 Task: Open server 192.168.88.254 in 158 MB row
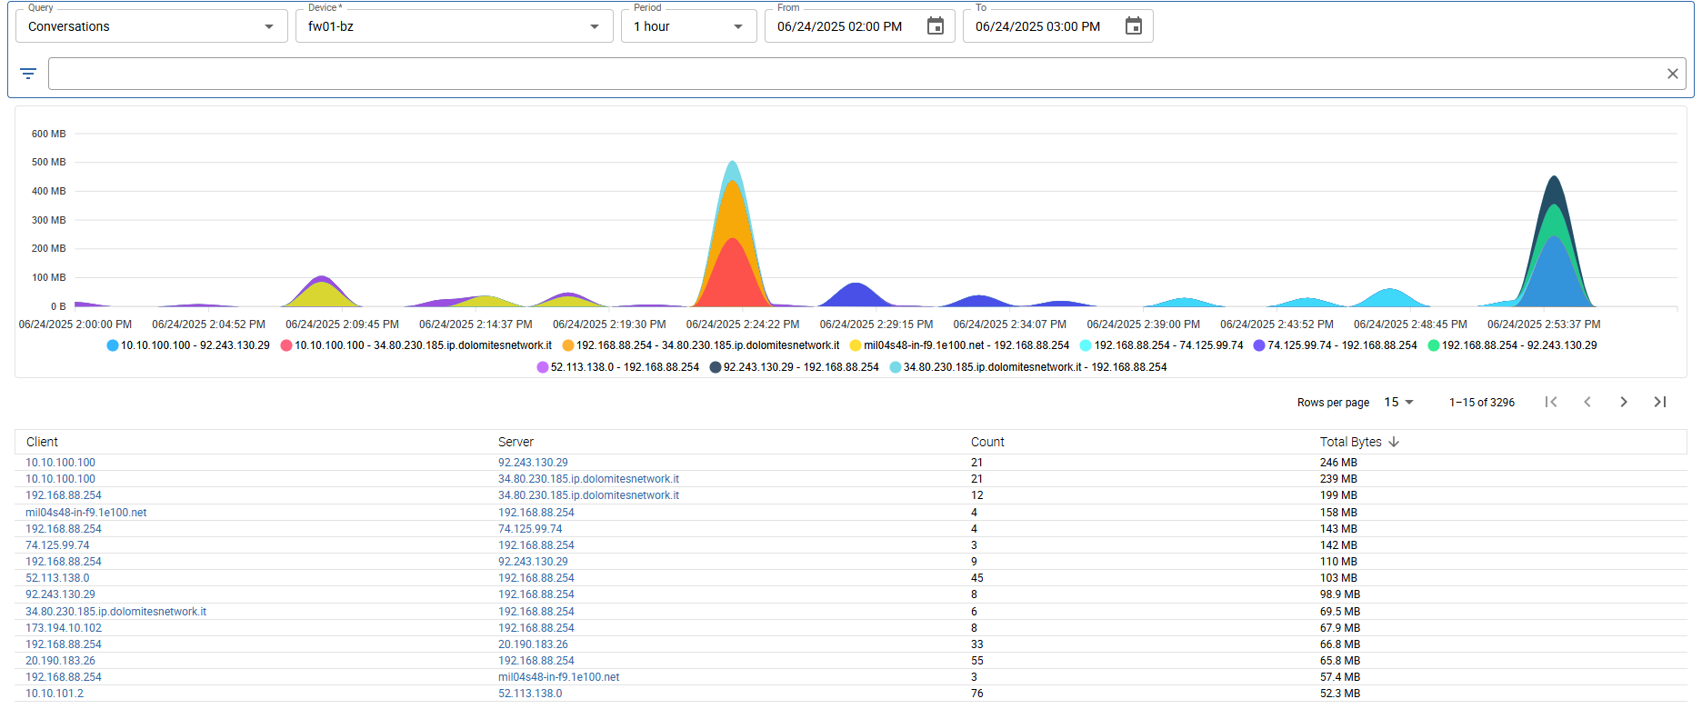536,513
